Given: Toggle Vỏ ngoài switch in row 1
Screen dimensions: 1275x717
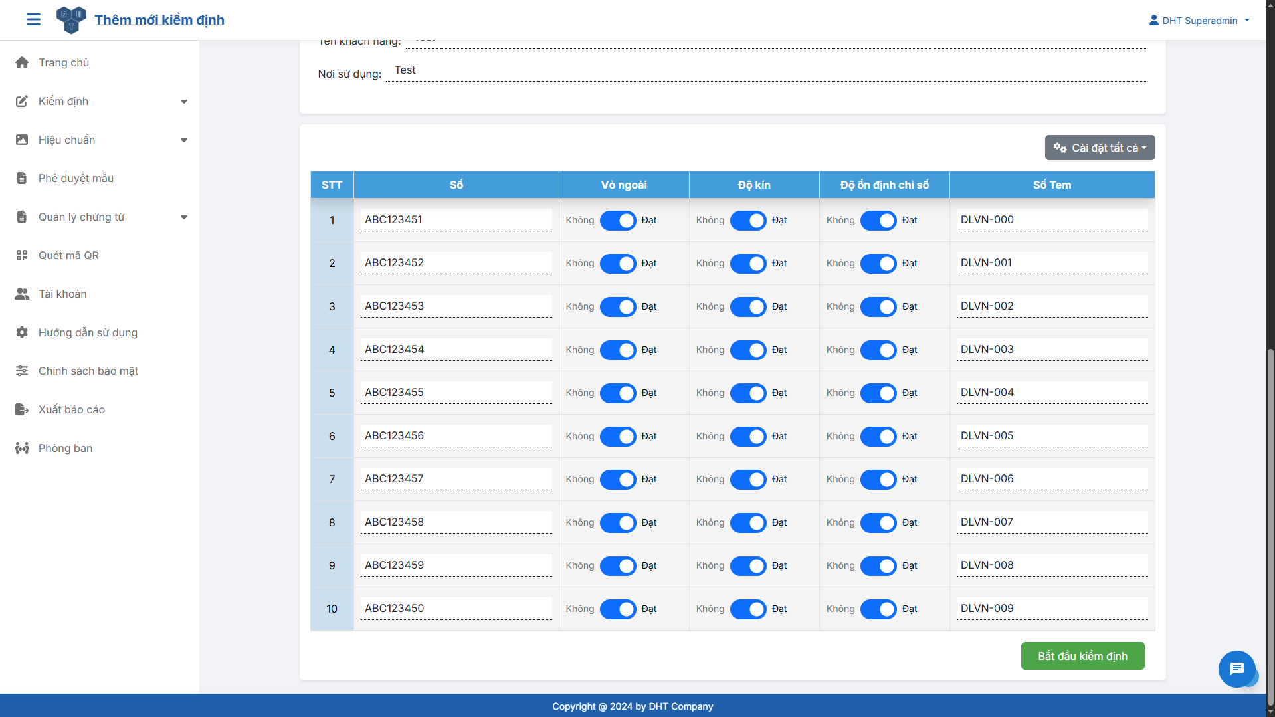Looking at the screenshot, I should [x=618, y=221].
